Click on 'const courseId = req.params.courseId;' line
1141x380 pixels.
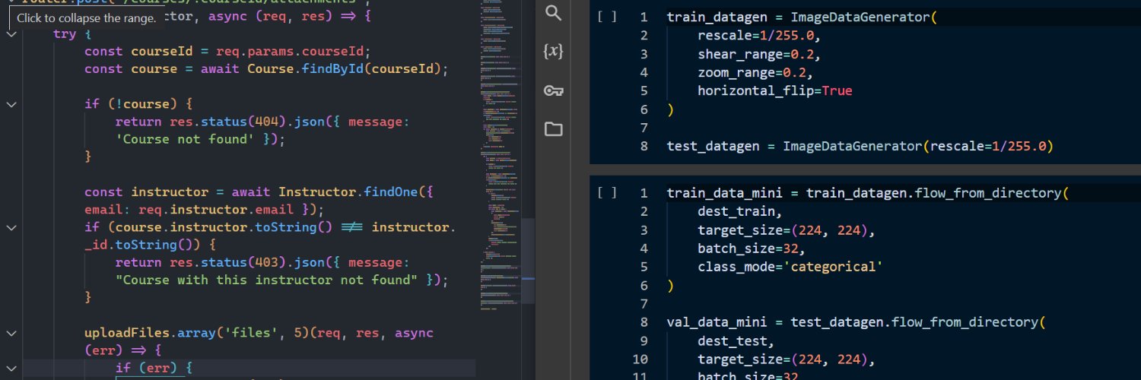click(x=227, y=51)
